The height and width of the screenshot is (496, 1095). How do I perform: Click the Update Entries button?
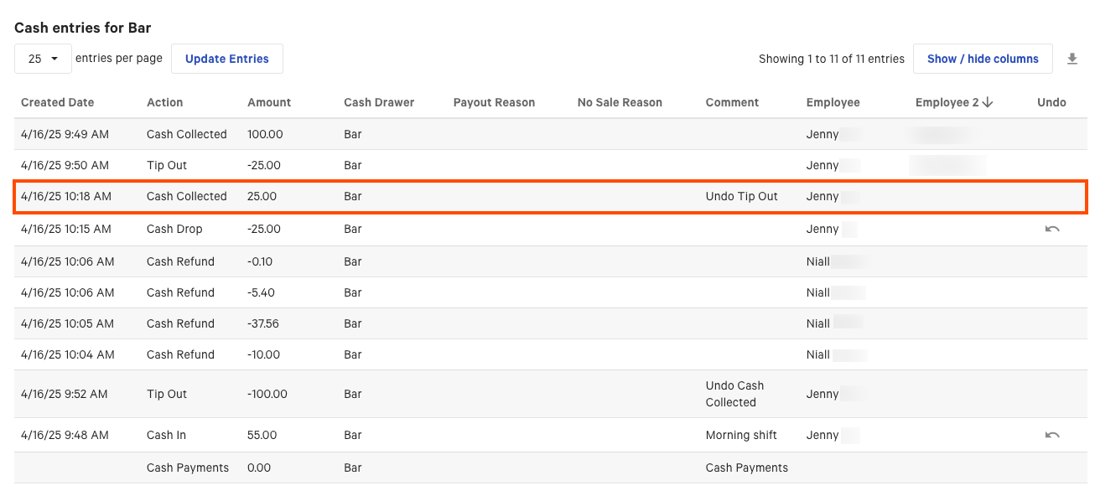tap(227, 59)
